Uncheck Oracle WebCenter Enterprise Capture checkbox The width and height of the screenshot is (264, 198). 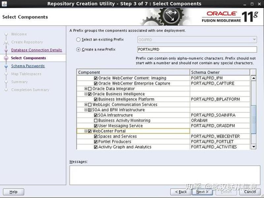click(96, 83)
